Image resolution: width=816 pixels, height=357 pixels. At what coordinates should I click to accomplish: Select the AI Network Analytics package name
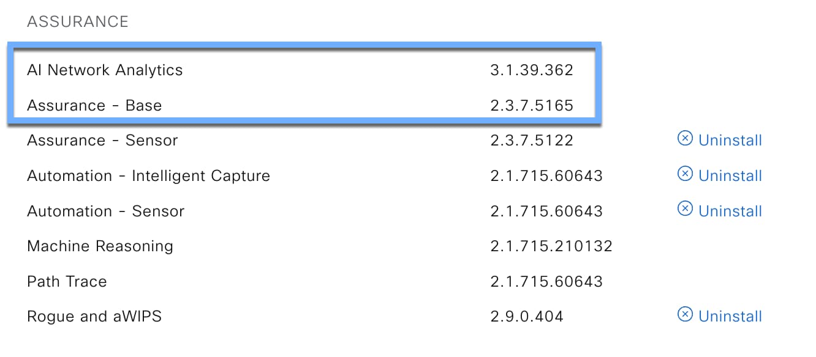tap(105, 70)
